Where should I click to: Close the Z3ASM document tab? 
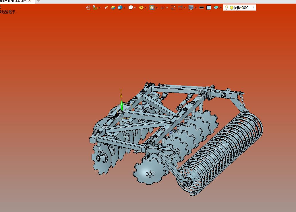point(30,1)
